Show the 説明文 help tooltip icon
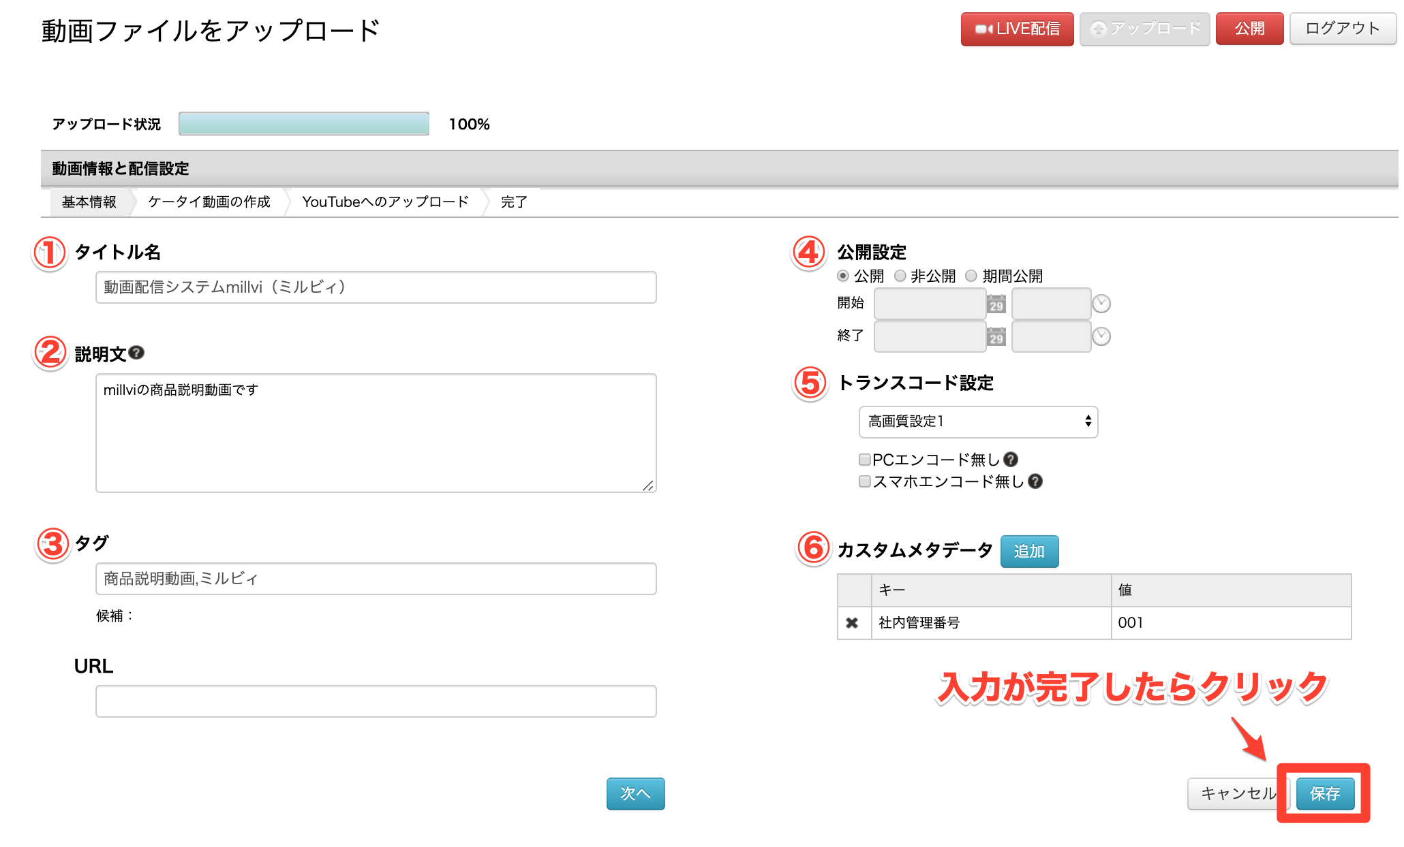Screen dimensions: 1404x847 [136, 351]
